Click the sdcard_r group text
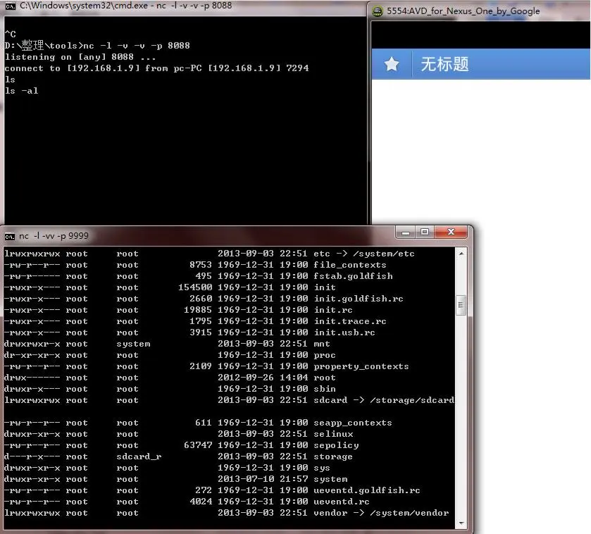The height and width of the screenshot is (534, 591). click(139, 457)
